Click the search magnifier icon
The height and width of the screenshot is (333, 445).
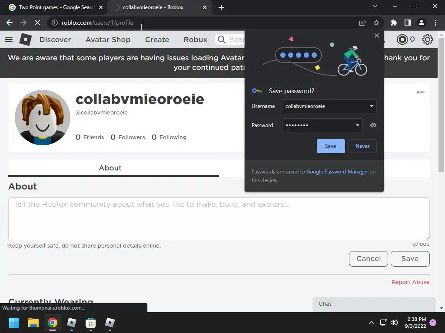(221, 39)
